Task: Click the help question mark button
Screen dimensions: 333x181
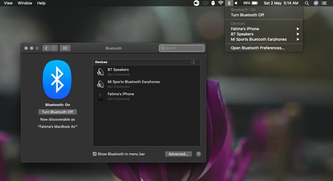Action: pyautogui.click(x=198, y=154)
